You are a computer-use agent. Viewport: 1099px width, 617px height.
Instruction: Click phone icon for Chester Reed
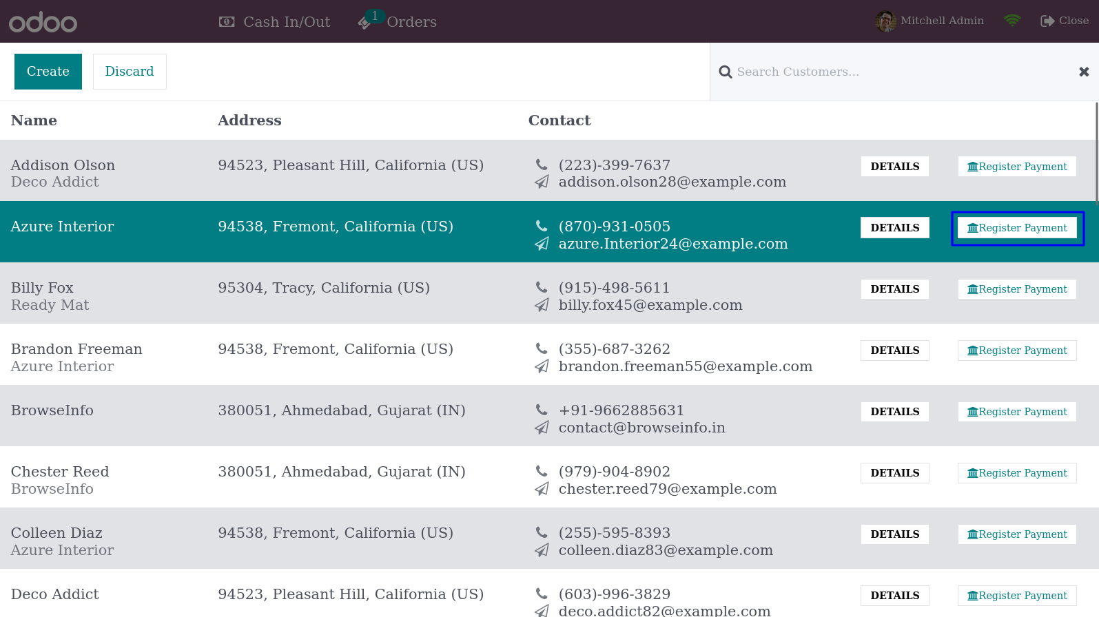click(542, 472)
